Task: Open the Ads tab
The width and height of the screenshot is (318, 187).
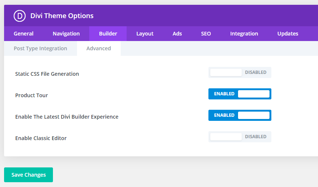Action: [177, 34]
